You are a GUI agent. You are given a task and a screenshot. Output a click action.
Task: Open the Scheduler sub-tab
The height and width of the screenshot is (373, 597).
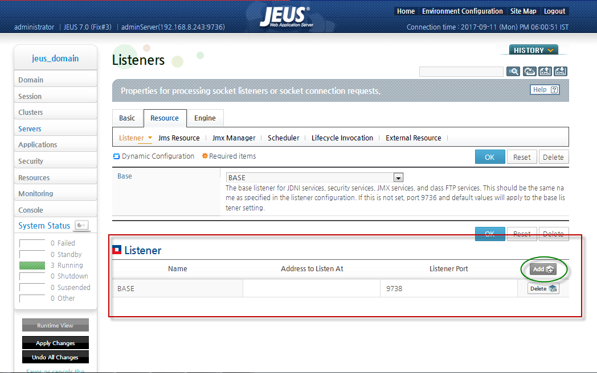[283, 138]
